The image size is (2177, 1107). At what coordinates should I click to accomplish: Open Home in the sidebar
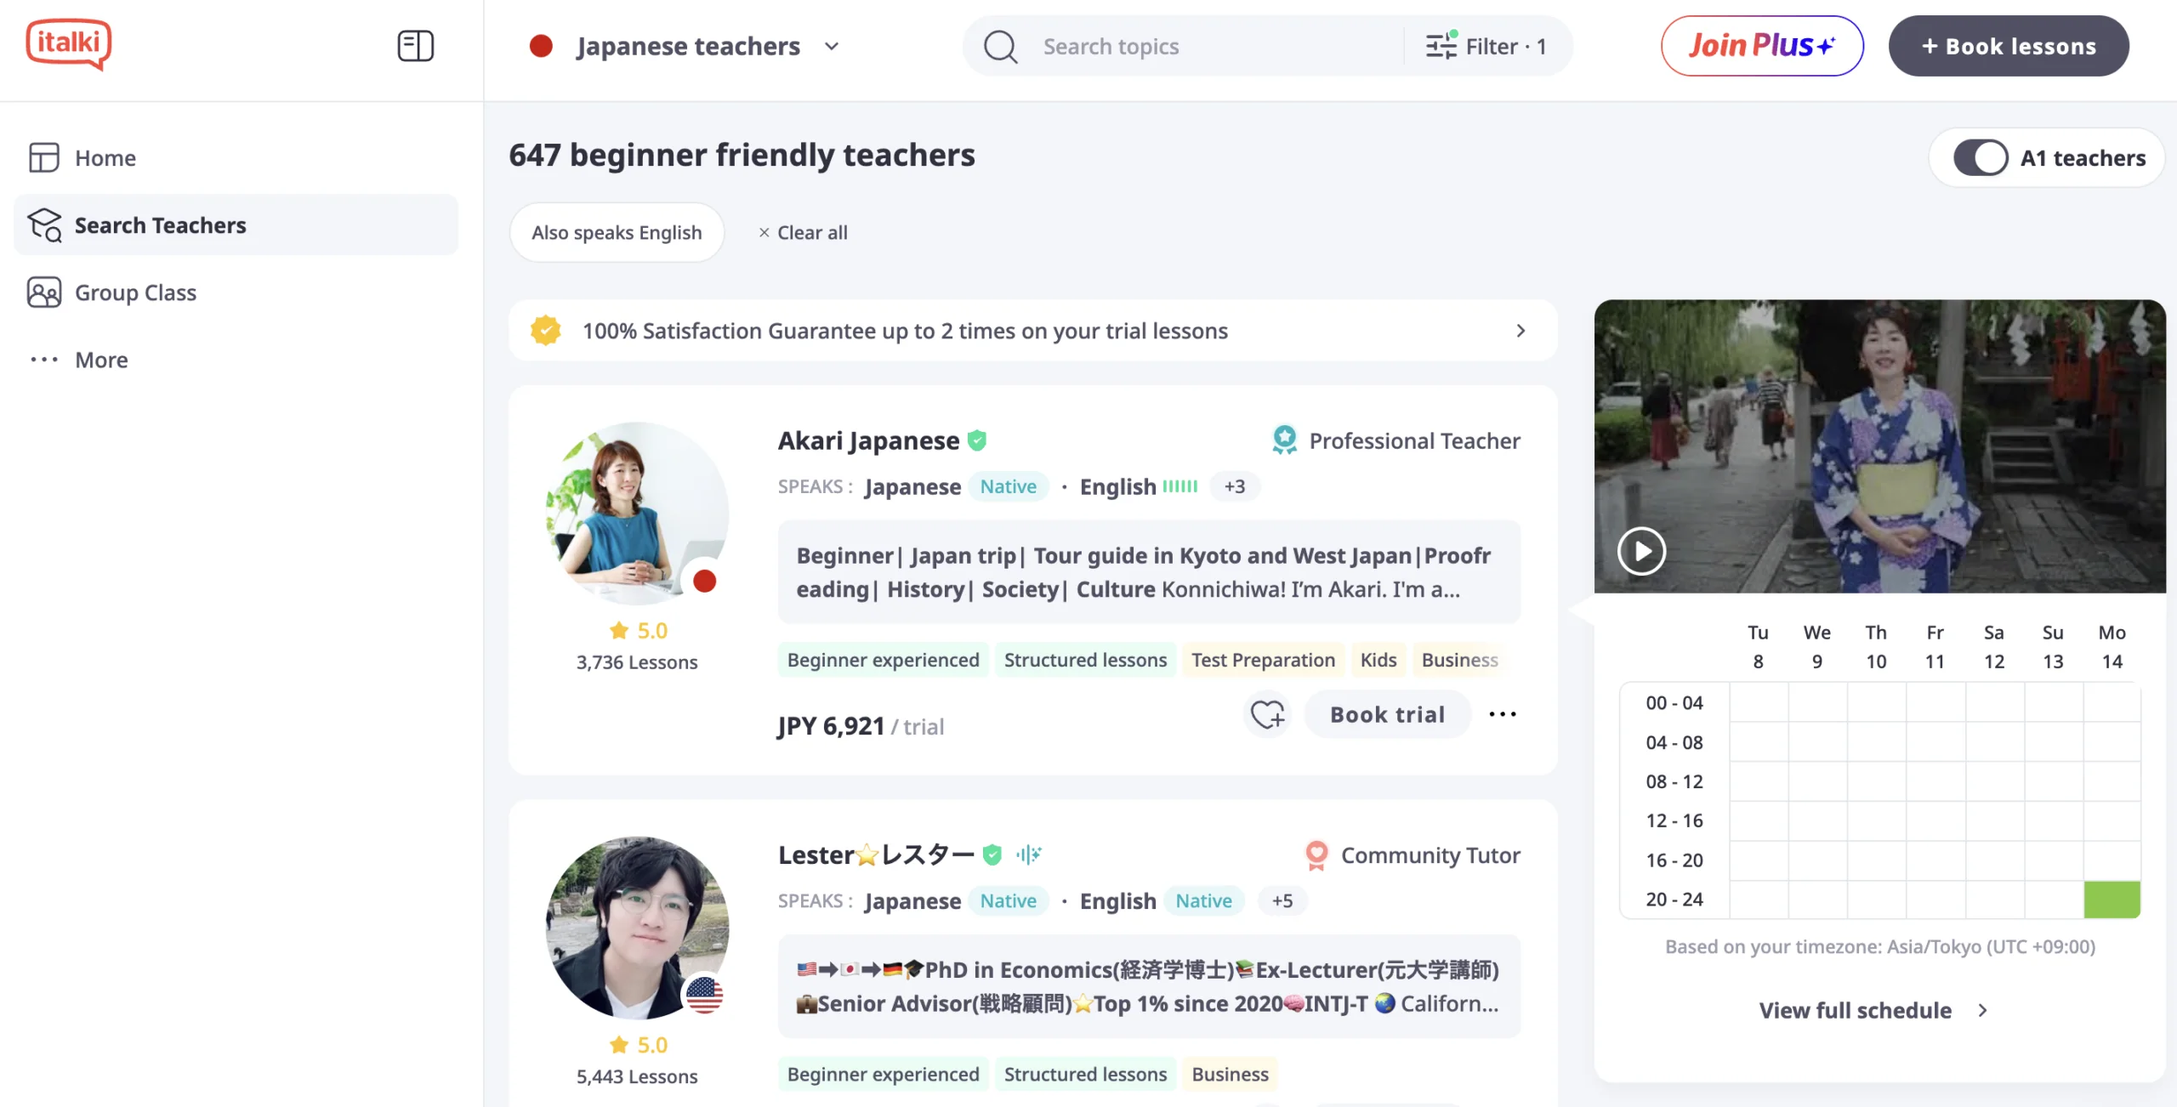[236, 157]
